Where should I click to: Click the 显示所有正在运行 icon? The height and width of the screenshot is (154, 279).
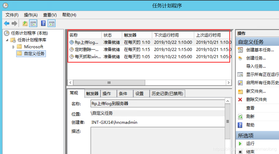[240, 74]
